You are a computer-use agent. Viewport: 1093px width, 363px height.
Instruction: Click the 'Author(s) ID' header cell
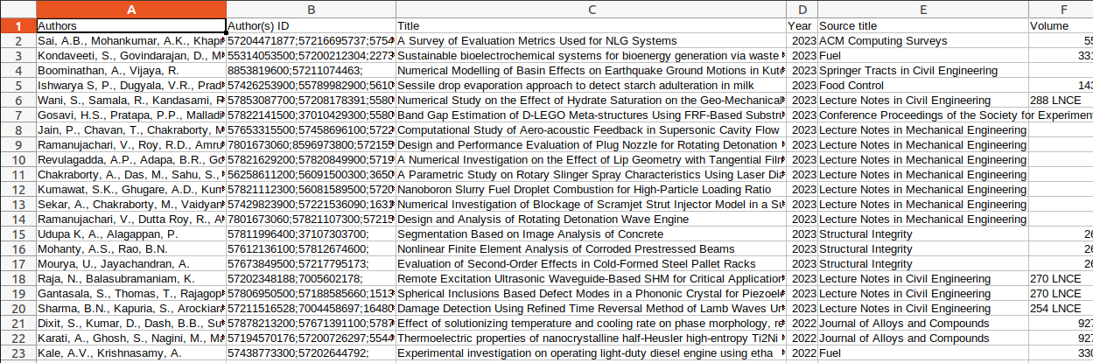click(311, 26)
